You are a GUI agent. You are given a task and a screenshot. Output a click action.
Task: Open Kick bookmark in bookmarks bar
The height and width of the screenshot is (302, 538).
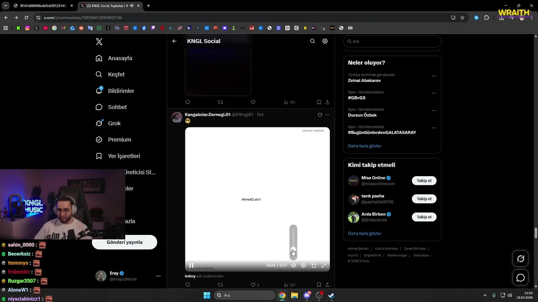pyautogui.click(x=18, y=28)
